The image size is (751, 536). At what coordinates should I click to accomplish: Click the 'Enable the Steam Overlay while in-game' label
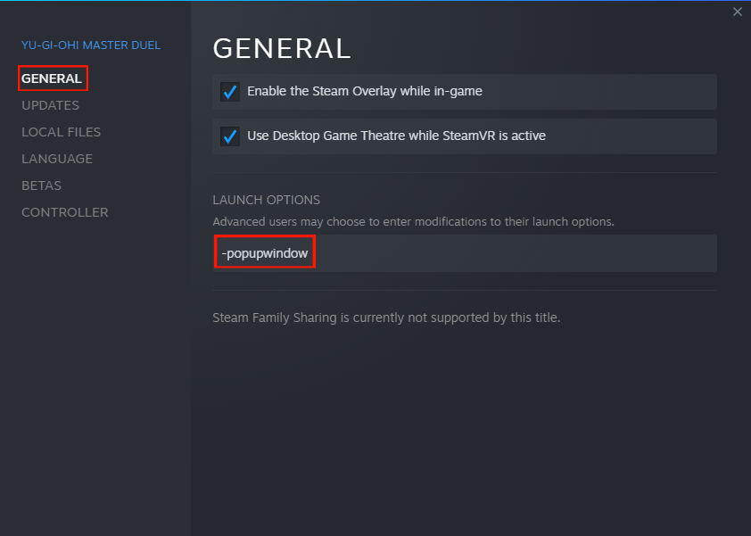(x=365, y=91)
